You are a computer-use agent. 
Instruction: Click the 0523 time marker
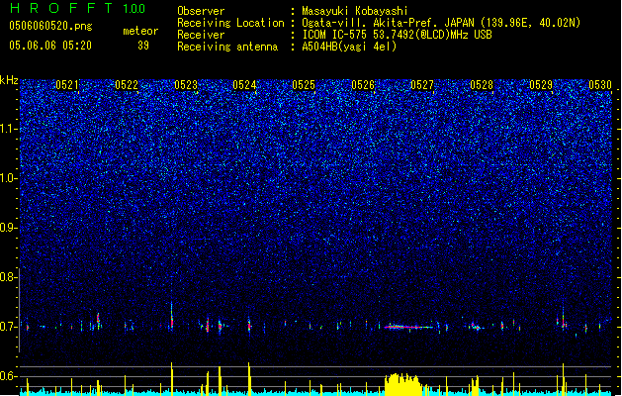pos(186,85)
